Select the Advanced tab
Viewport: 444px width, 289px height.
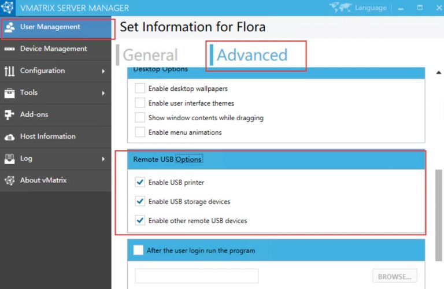tap(252, 55)
